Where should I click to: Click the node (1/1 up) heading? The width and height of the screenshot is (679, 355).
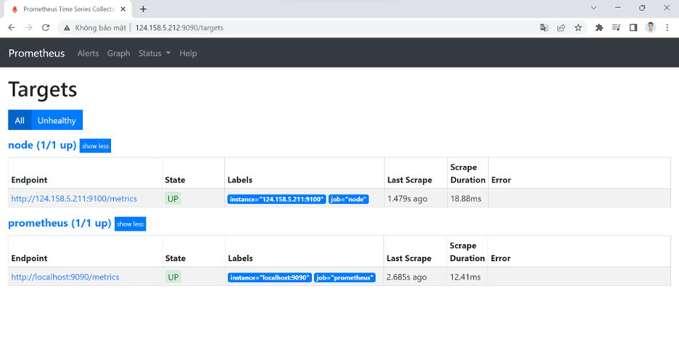42,146
